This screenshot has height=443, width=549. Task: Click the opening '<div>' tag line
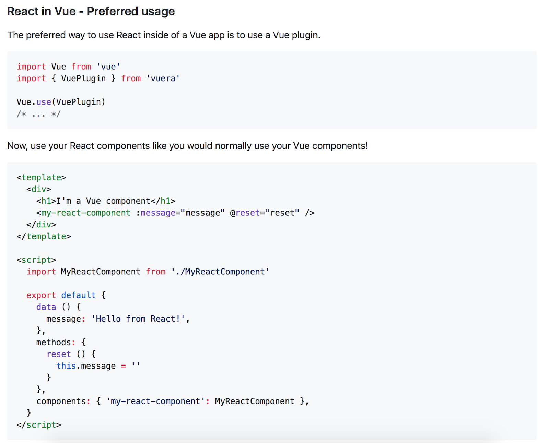coord(39,189)
